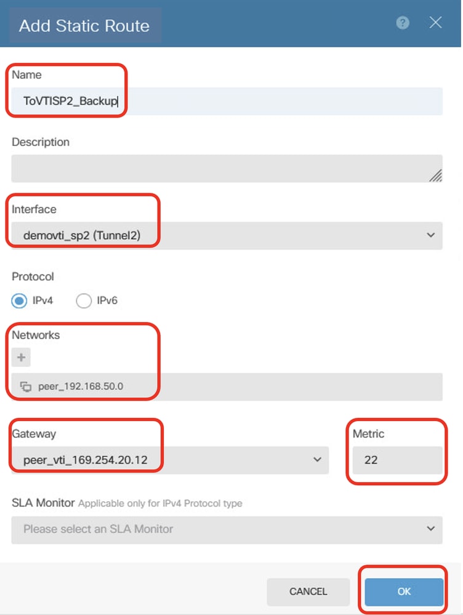The image size is (463, 615).
Task: Click the Name field containing ToVTISP2_Backup
Action: click(227, 101)
